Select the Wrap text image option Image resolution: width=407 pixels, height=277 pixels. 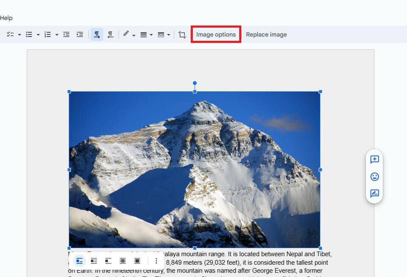point(94,260)
